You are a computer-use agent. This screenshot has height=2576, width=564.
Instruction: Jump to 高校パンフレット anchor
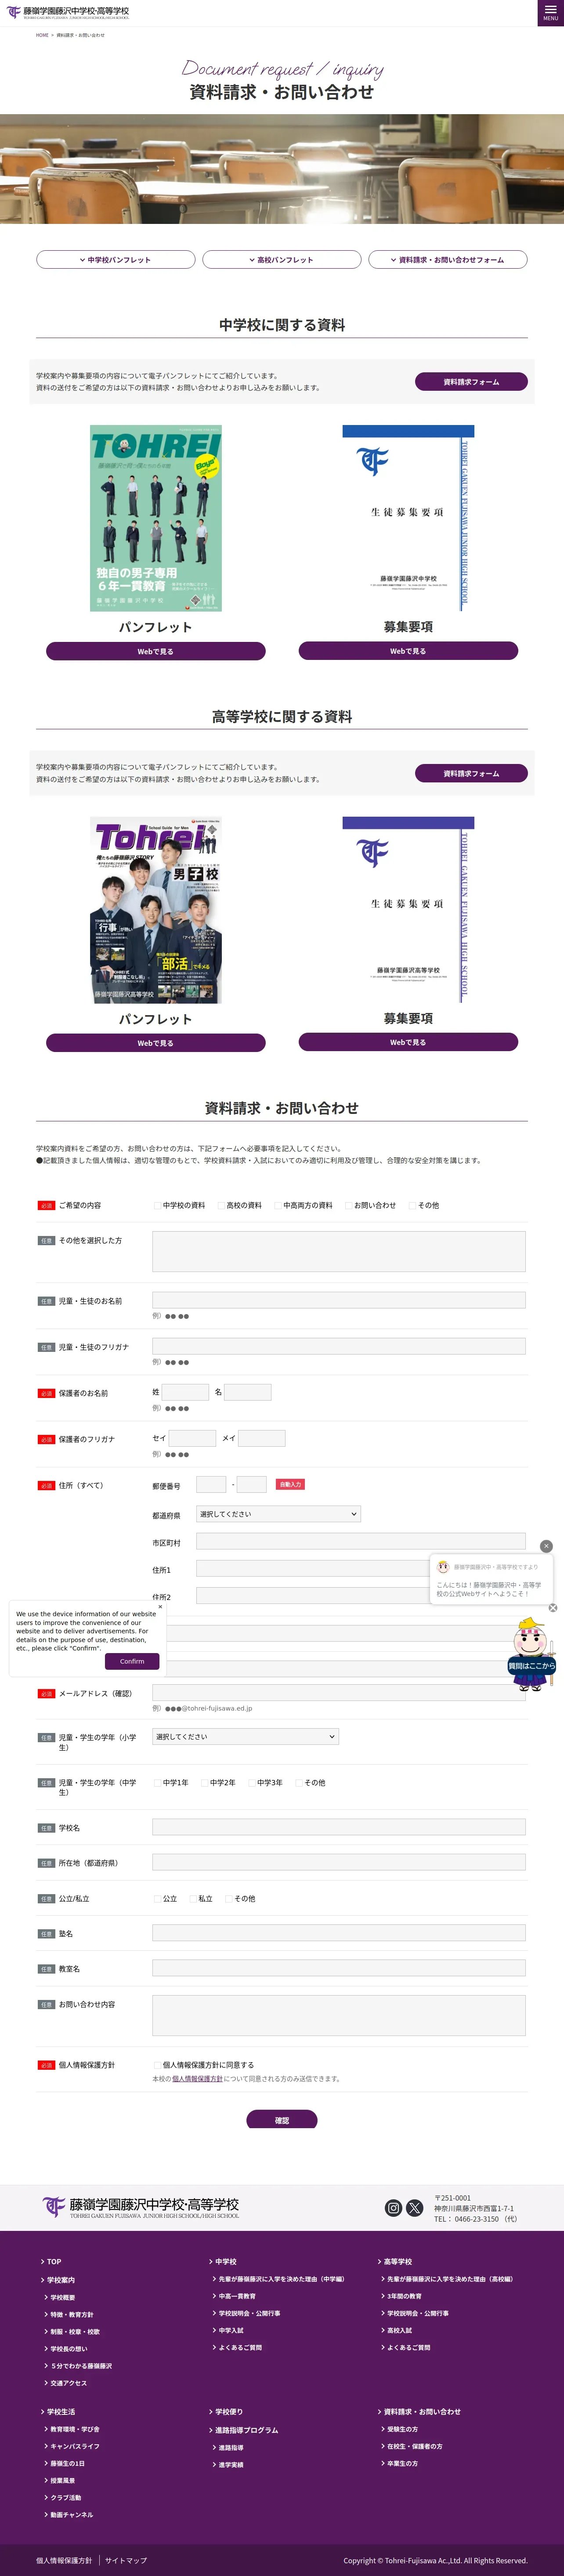(x=282, y=259)
